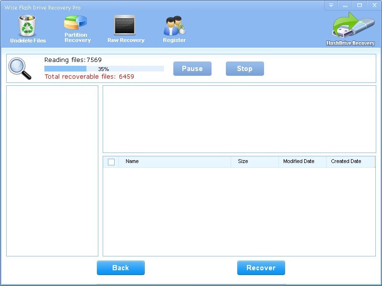382x286 pixels.
Task: Switch to Raw Recovery mode
Action: point(125,29)
